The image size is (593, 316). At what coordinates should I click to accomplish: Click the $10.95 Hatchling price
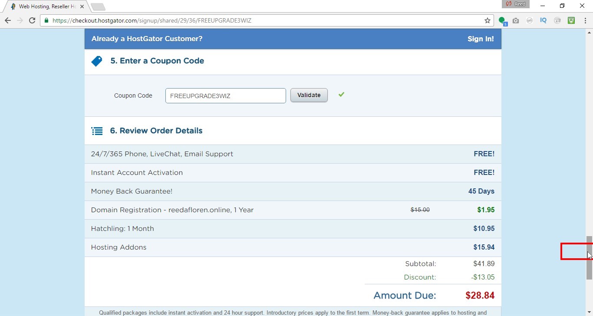(x=484, y=229)
